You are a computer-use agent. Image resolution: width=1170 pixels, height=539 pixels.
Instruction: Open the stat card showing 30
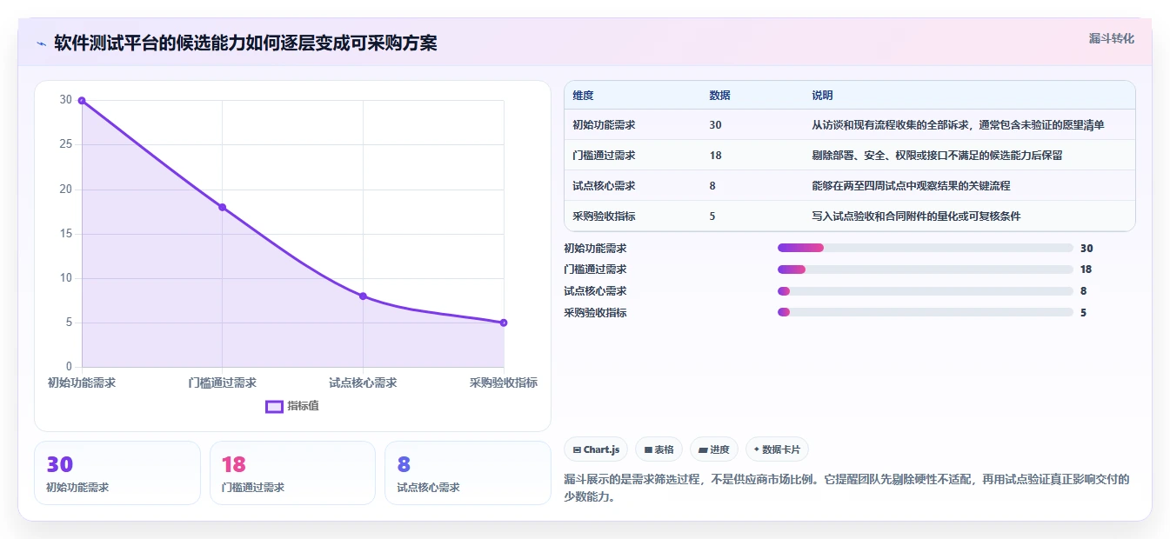[117, 473]
